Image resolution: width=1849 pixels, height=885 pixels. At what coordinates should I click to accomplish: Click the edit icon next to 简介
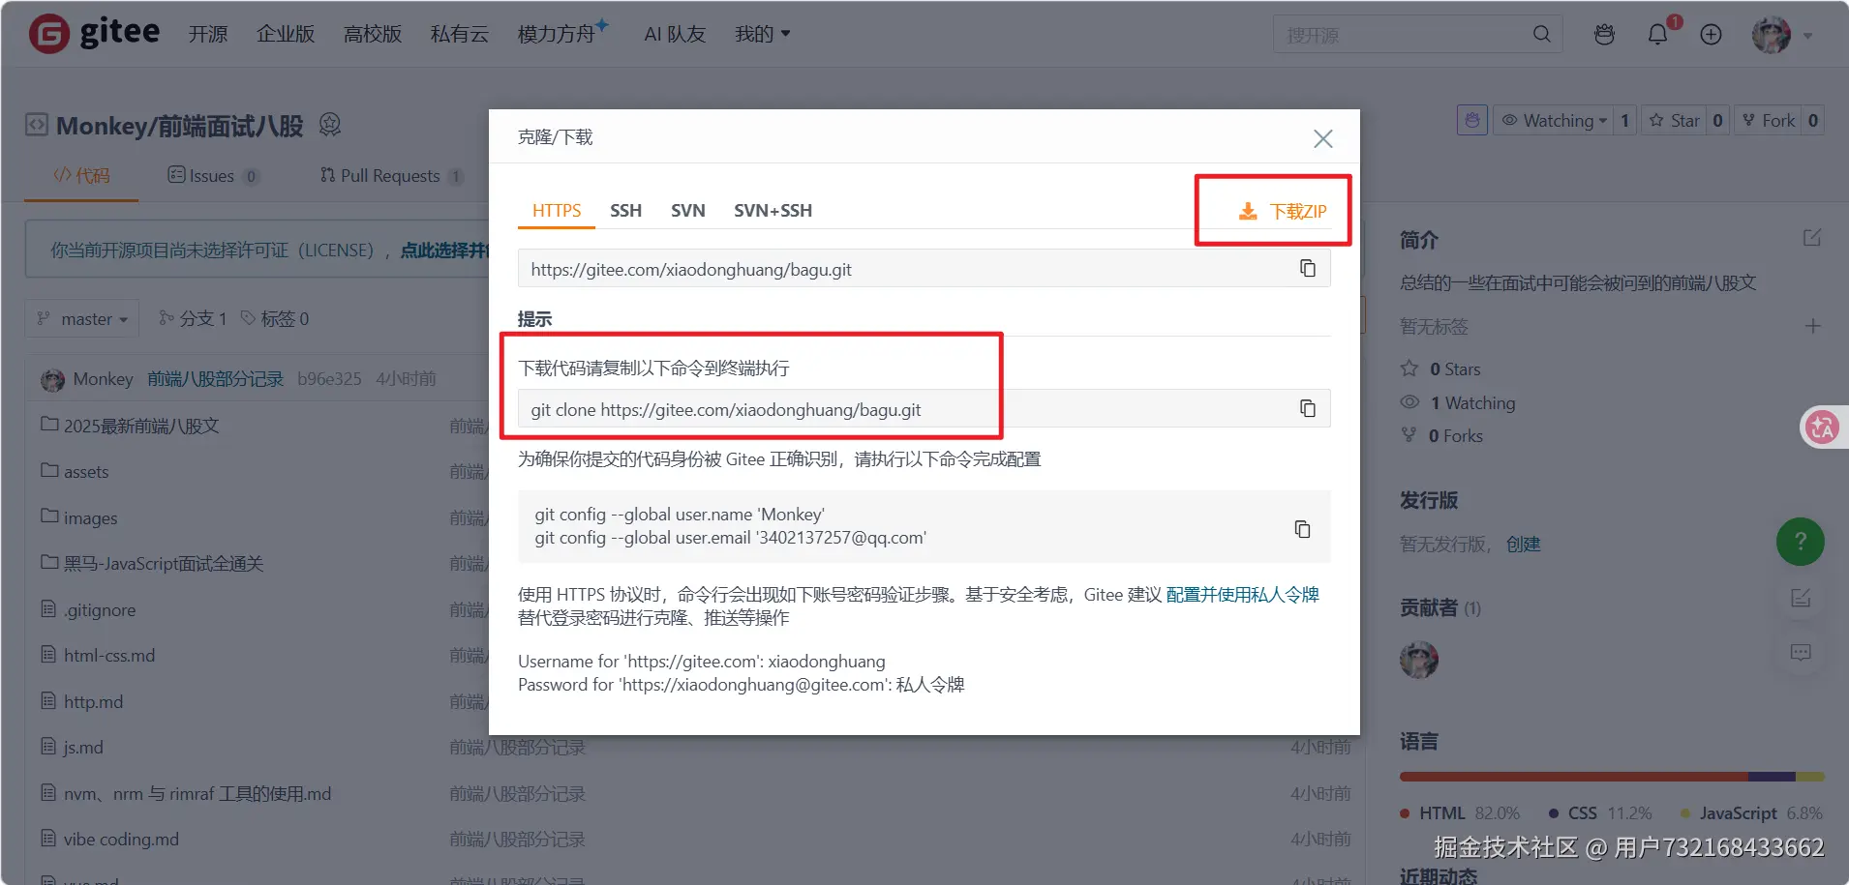(1812, 238)
